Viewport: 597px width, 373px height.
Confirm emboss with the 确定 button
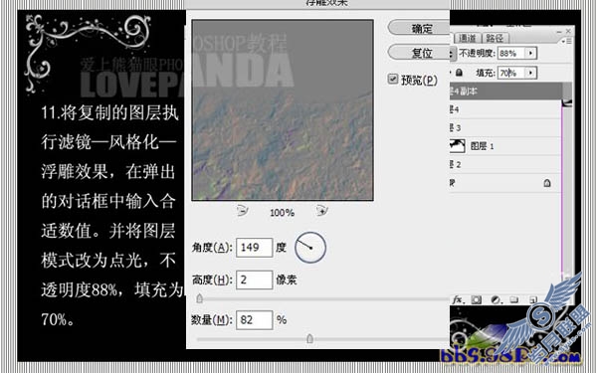click(419, 28)
